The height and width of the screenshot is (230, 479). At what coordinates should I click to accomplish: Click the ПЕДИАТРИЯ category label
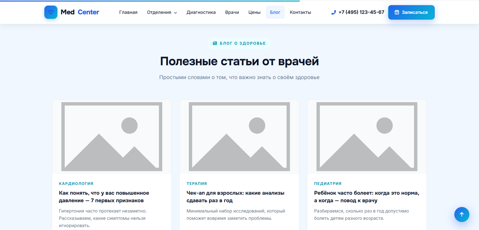tap(328, 184)
